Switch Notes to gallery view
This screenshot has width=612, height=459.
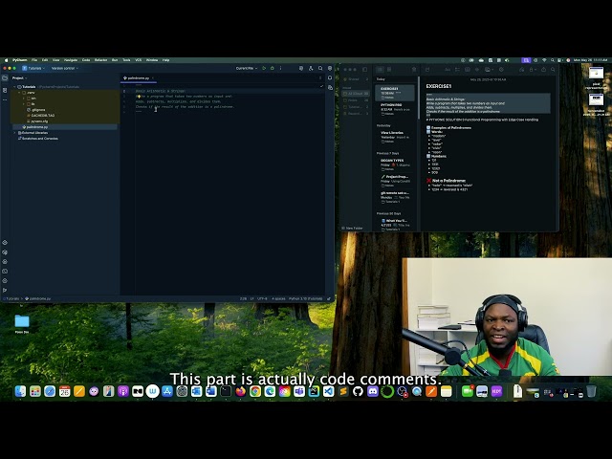389,70
